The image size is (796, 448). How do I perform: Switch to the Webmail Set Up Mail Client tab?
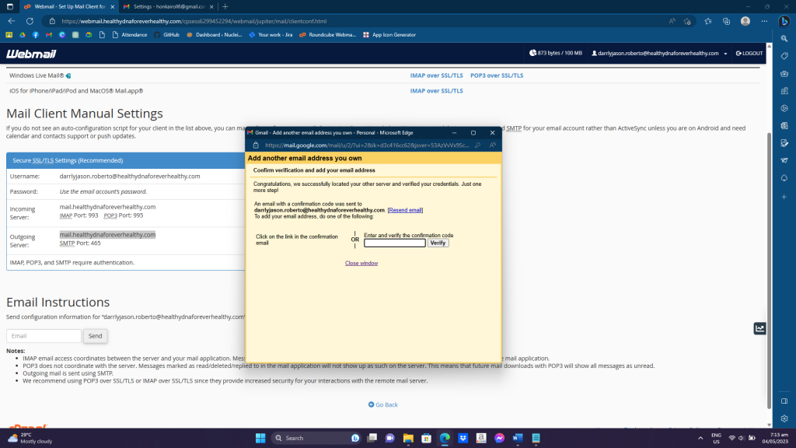69,6
